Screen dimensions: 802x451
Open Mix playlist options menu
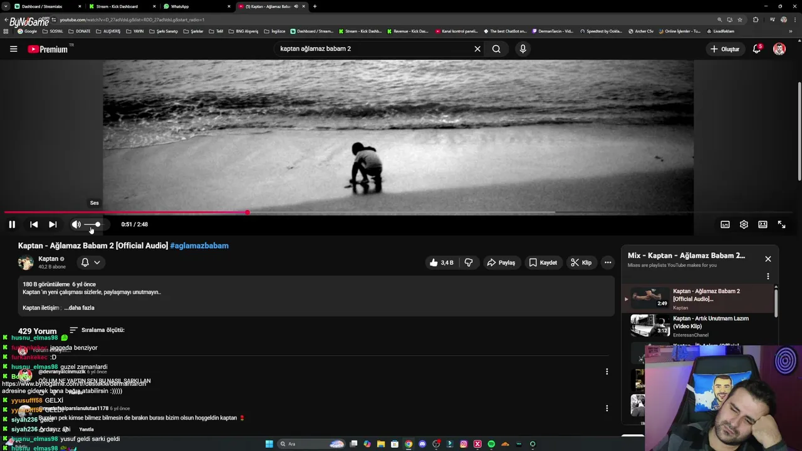click(x=768, y=276)
